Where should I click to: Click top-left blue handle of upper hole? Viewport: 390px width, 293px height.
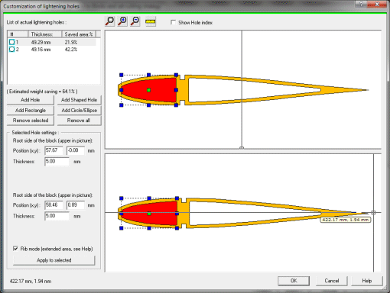(x=122, y=75)
